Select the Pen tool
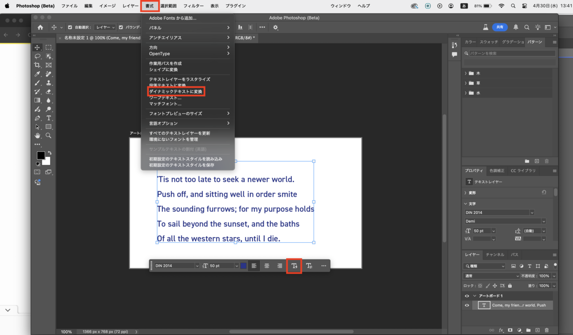573x335 pixels. tap(38, 118)
